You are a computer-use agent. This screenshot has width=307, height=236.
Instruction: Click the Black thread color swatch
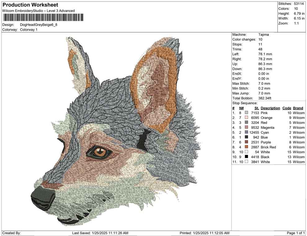pyautogui.click(x=246, y=157)
